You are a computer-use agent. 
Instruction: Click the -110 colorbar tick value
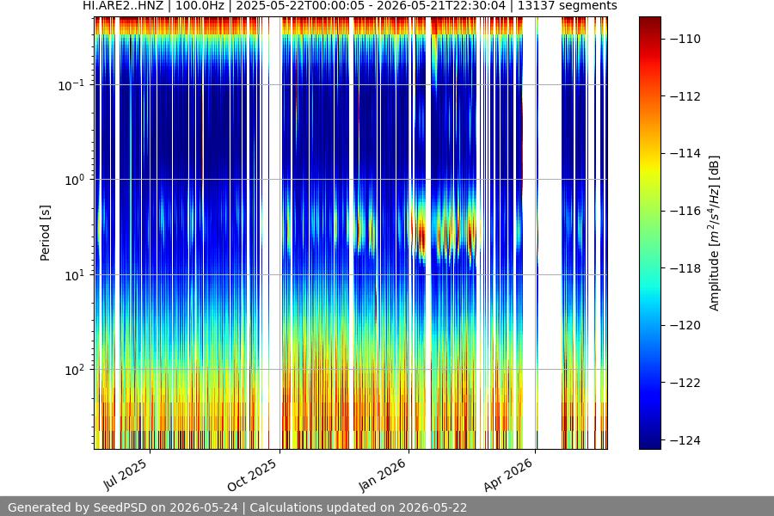click(685, 39)
